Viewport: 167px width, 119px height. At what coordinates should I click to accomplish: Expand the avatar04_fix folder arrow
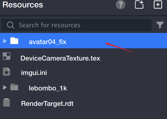point(4,41)
